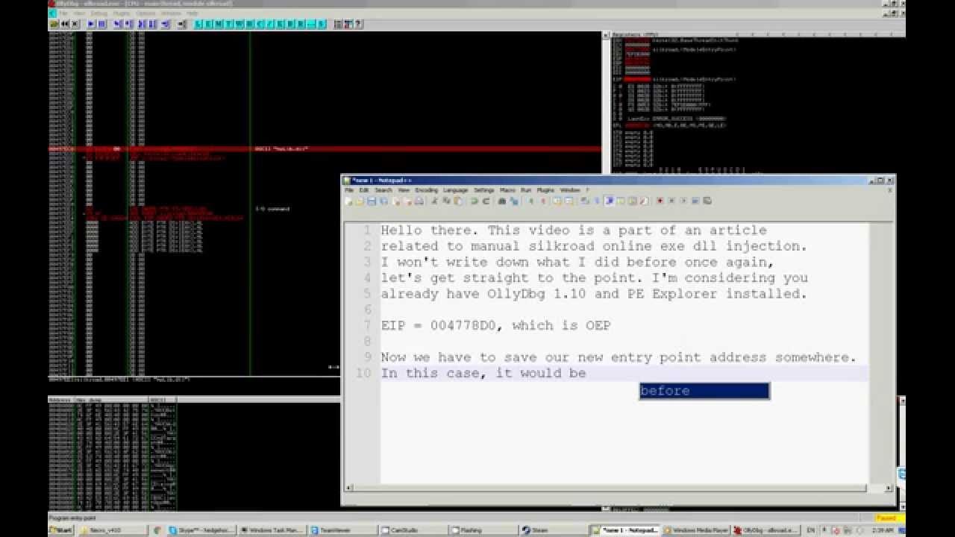Click the Redo icon in Notepad++ toolbar
The width and height of the screenshot is (955, 537).
click(486, 201)
